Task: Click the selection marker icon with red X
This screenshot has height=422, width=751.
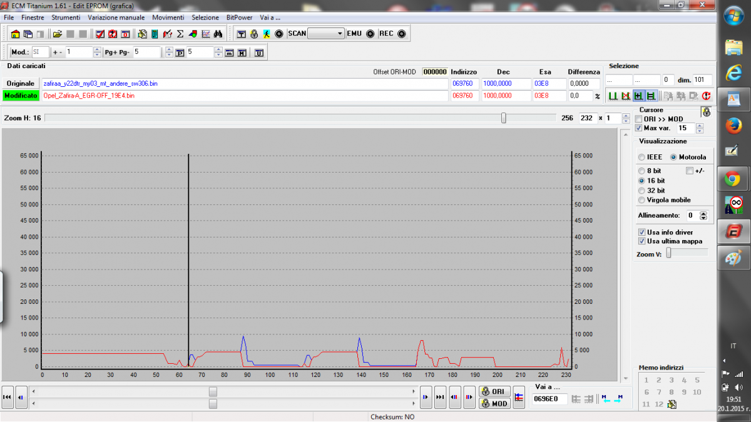Action: [x=626, y=96]
